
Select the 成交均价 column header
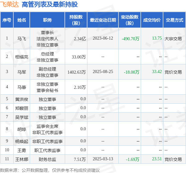click(x=152, y=20)
